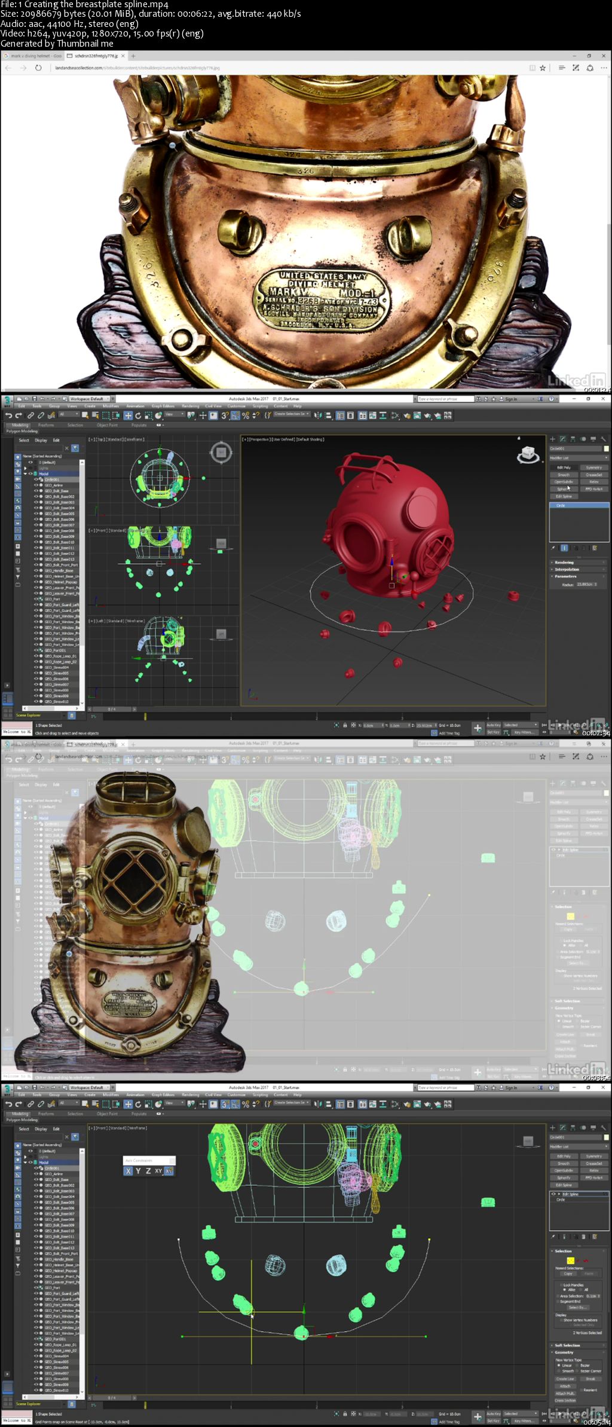Select the Rotate tool in the 00:05:14 frame
The height and width of the screenshot is (1427, 612).
138,1104
